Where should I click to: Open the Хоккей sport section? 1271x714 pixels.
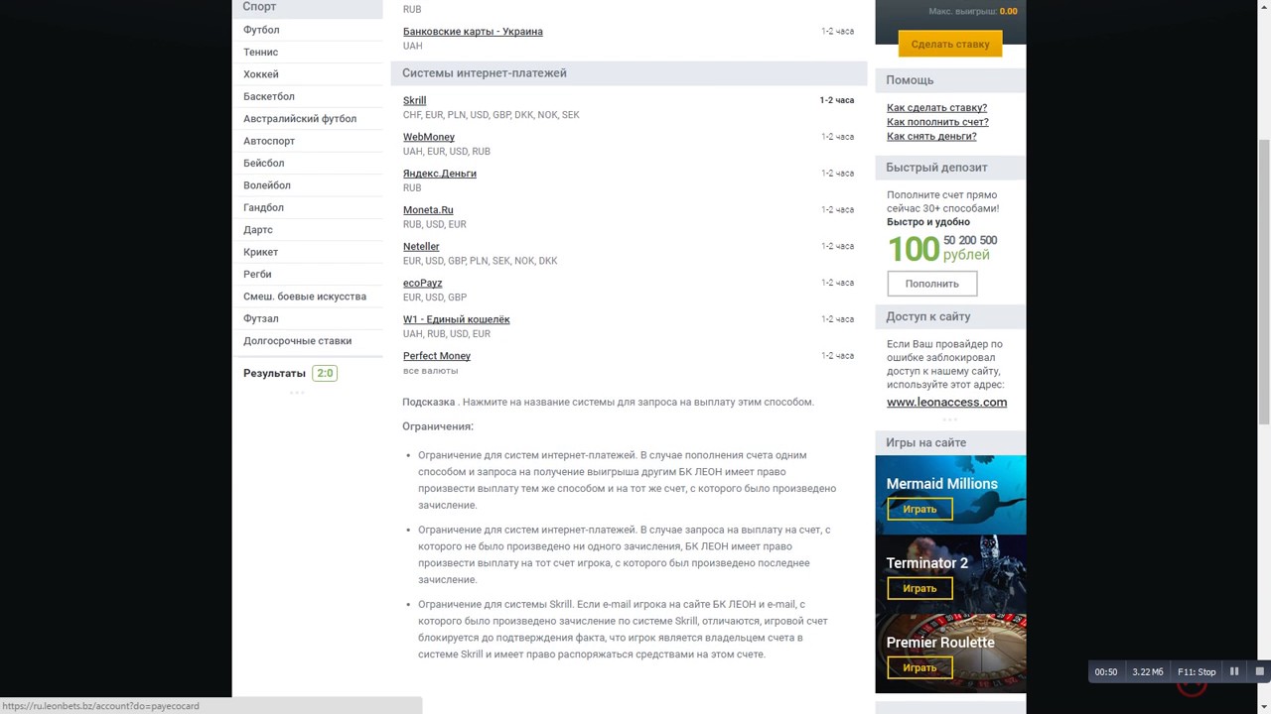[x=260, y=74]
